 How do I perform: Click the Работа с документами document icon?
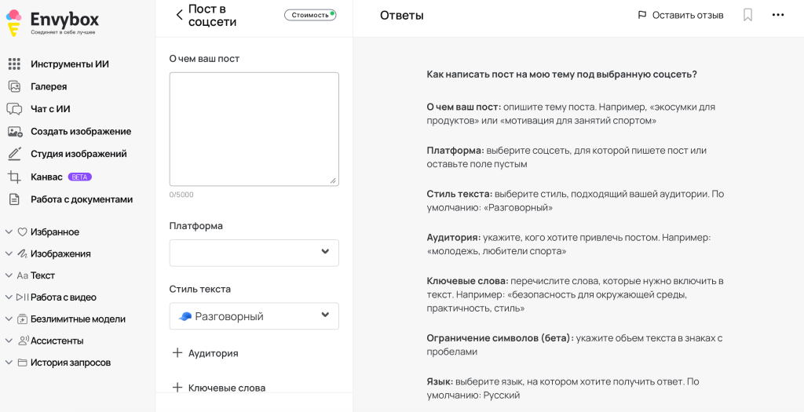coord(14,199)
